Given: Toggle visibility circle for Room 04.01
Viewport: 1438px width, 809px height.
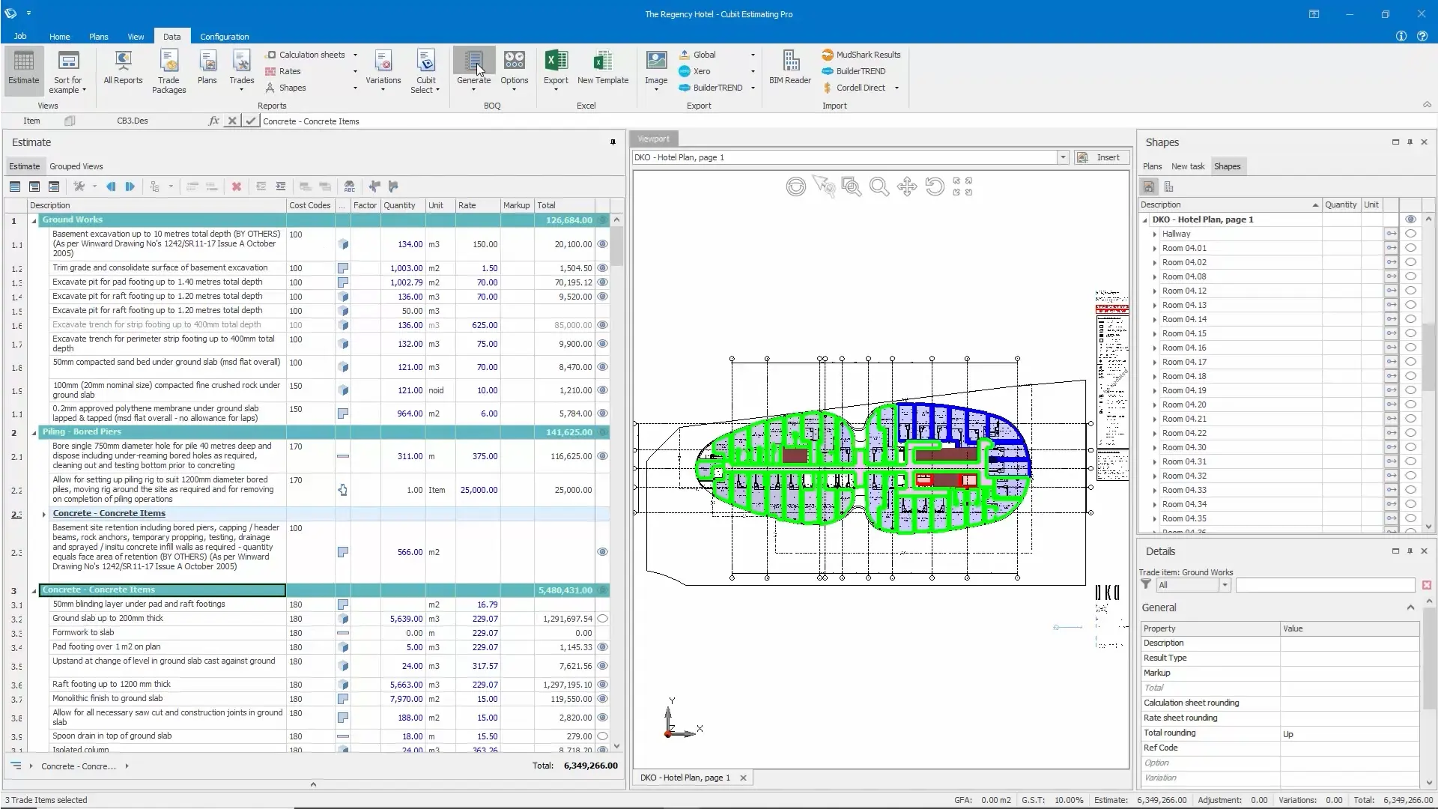Looking at the screenshot, I should coord(1410,248).
